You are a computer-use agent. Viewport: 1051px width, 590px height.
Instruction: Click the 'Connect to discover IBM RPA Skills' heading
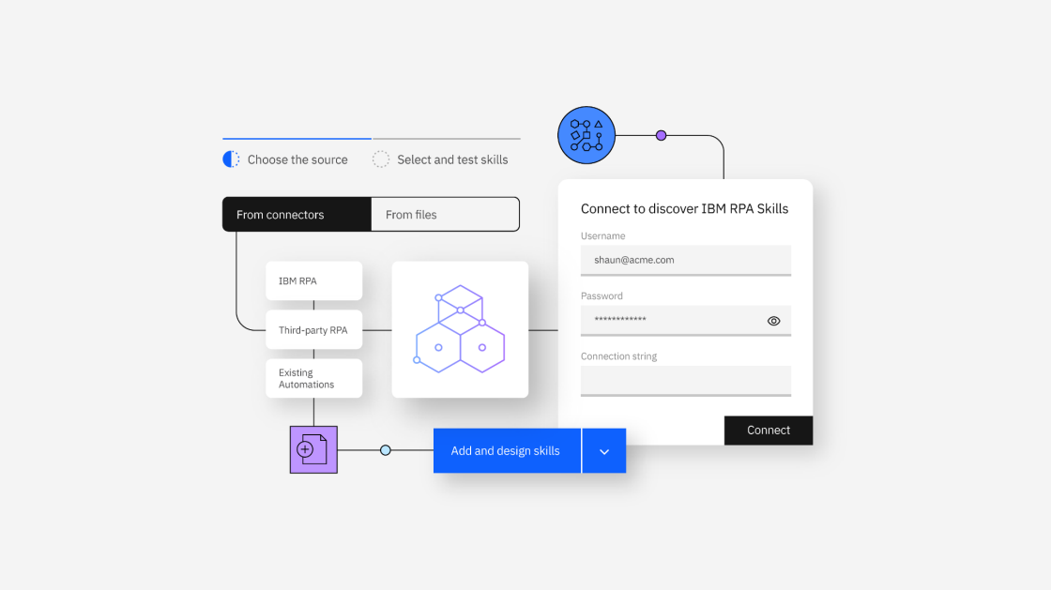point(684,208)
